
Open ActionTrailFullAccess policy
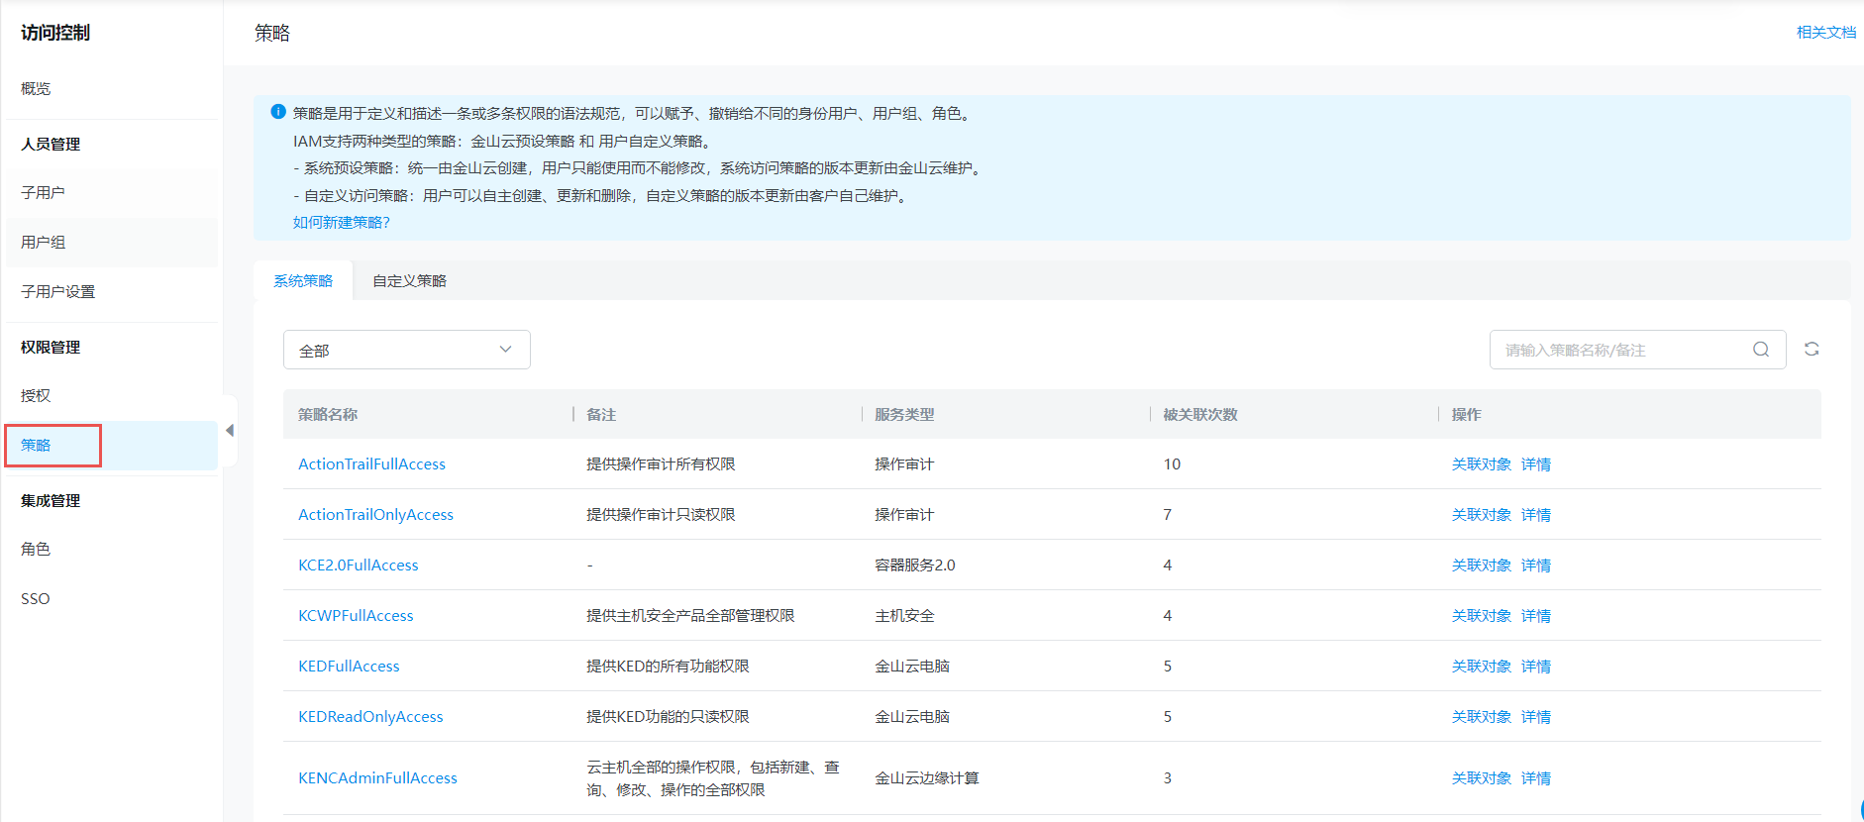pos(371,464)
